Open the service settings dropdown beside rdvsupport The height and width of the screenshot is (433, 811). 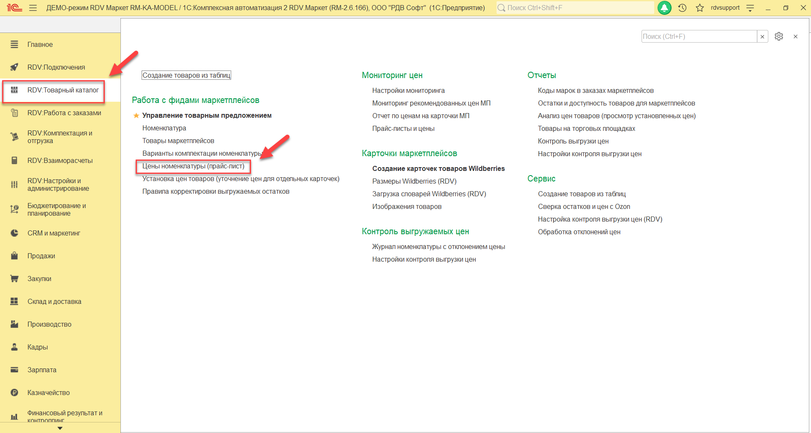tap(750, 8)
